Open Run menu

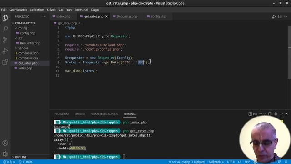tap(69, 10)
